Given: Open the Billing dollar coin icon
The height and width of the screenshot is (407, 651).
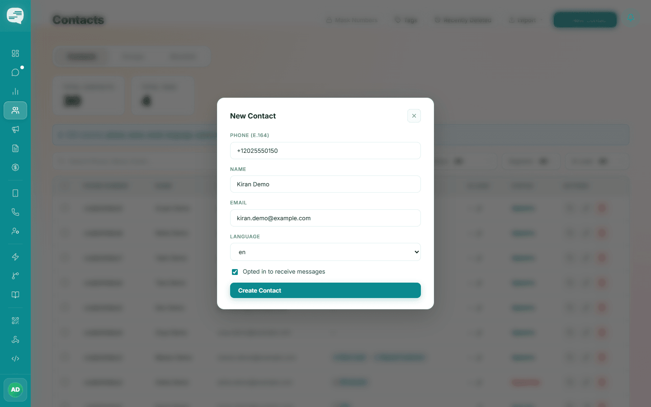Looking at the screenshot, I should pos(15,167).
